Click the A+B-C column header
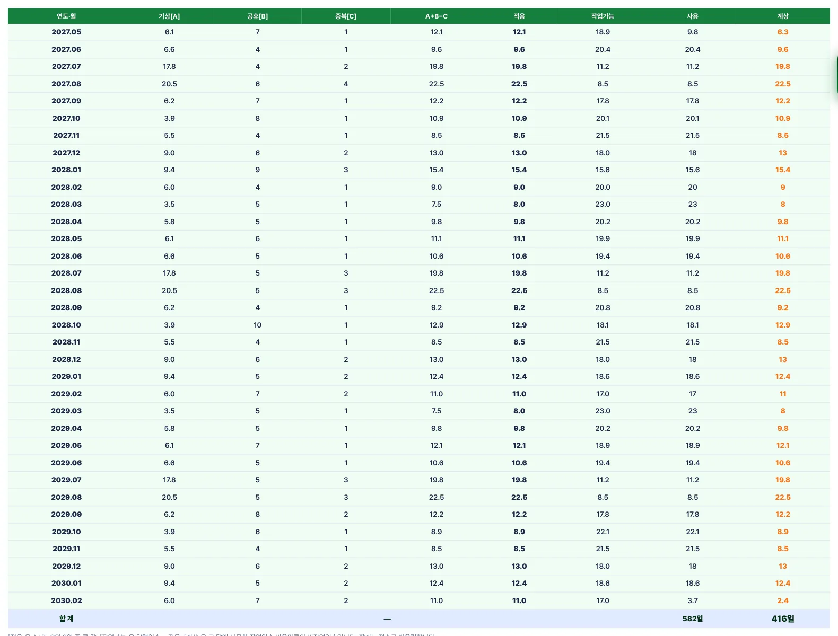This screenshot has height=636, width=838. (437, 16)
